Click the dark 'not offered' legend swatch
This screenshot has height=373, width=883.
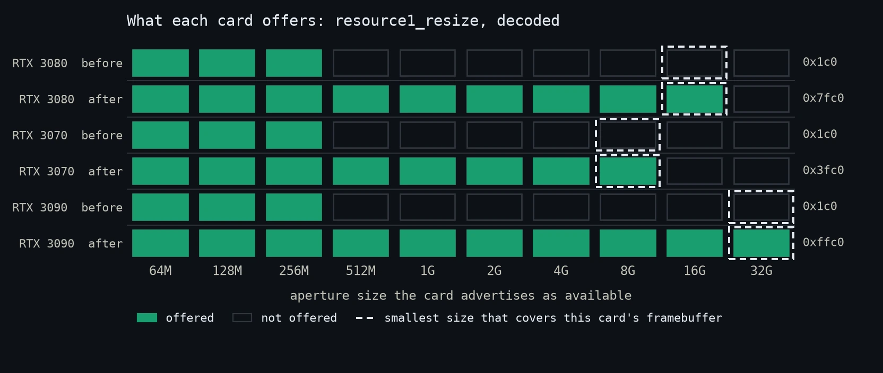pyautogui.click(x=242, y=318)
